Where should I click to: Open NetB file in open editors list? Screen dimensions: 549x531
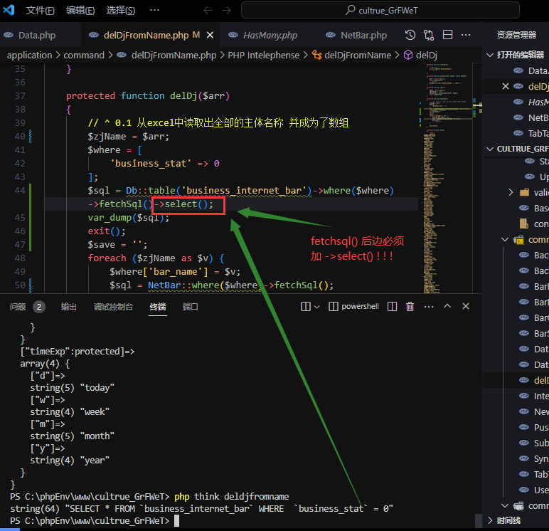(516, 117)
